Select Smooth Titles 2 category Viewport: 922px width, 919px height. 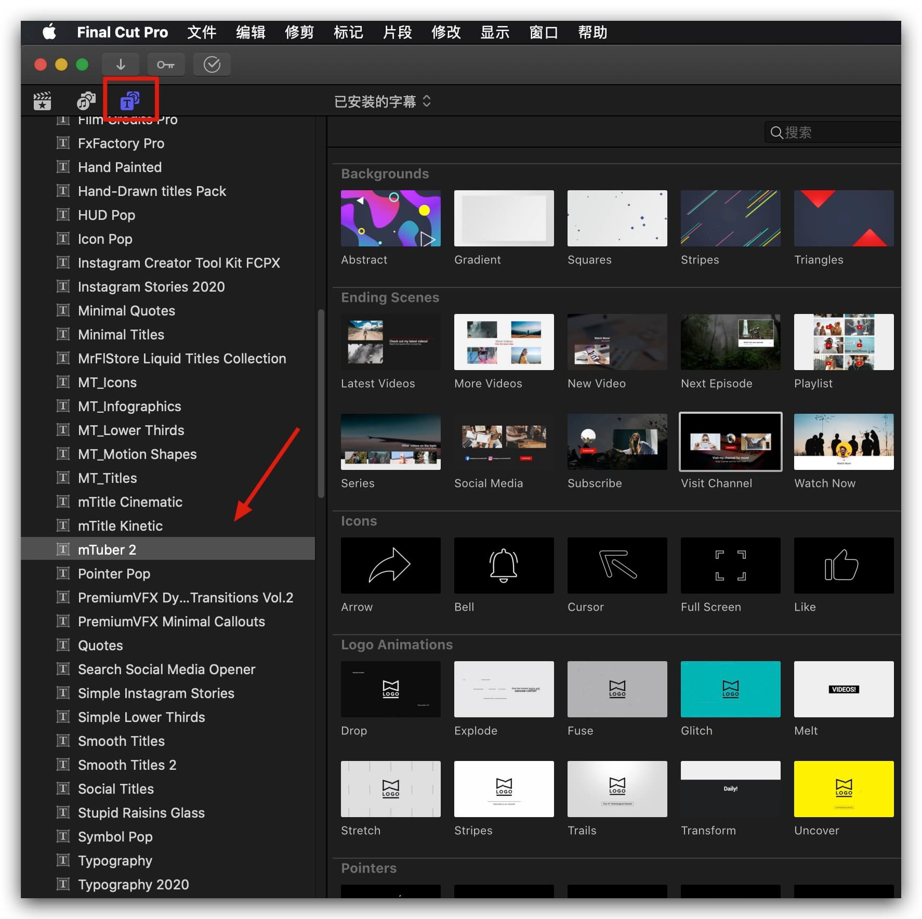click(168, 765)
